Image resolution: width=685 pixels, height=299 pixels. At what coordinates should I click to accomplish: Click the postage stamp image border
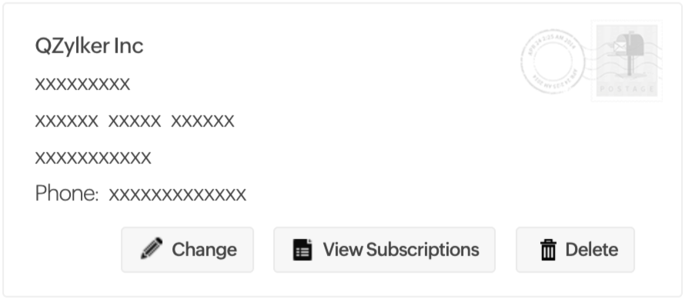[x=627, y=61]
